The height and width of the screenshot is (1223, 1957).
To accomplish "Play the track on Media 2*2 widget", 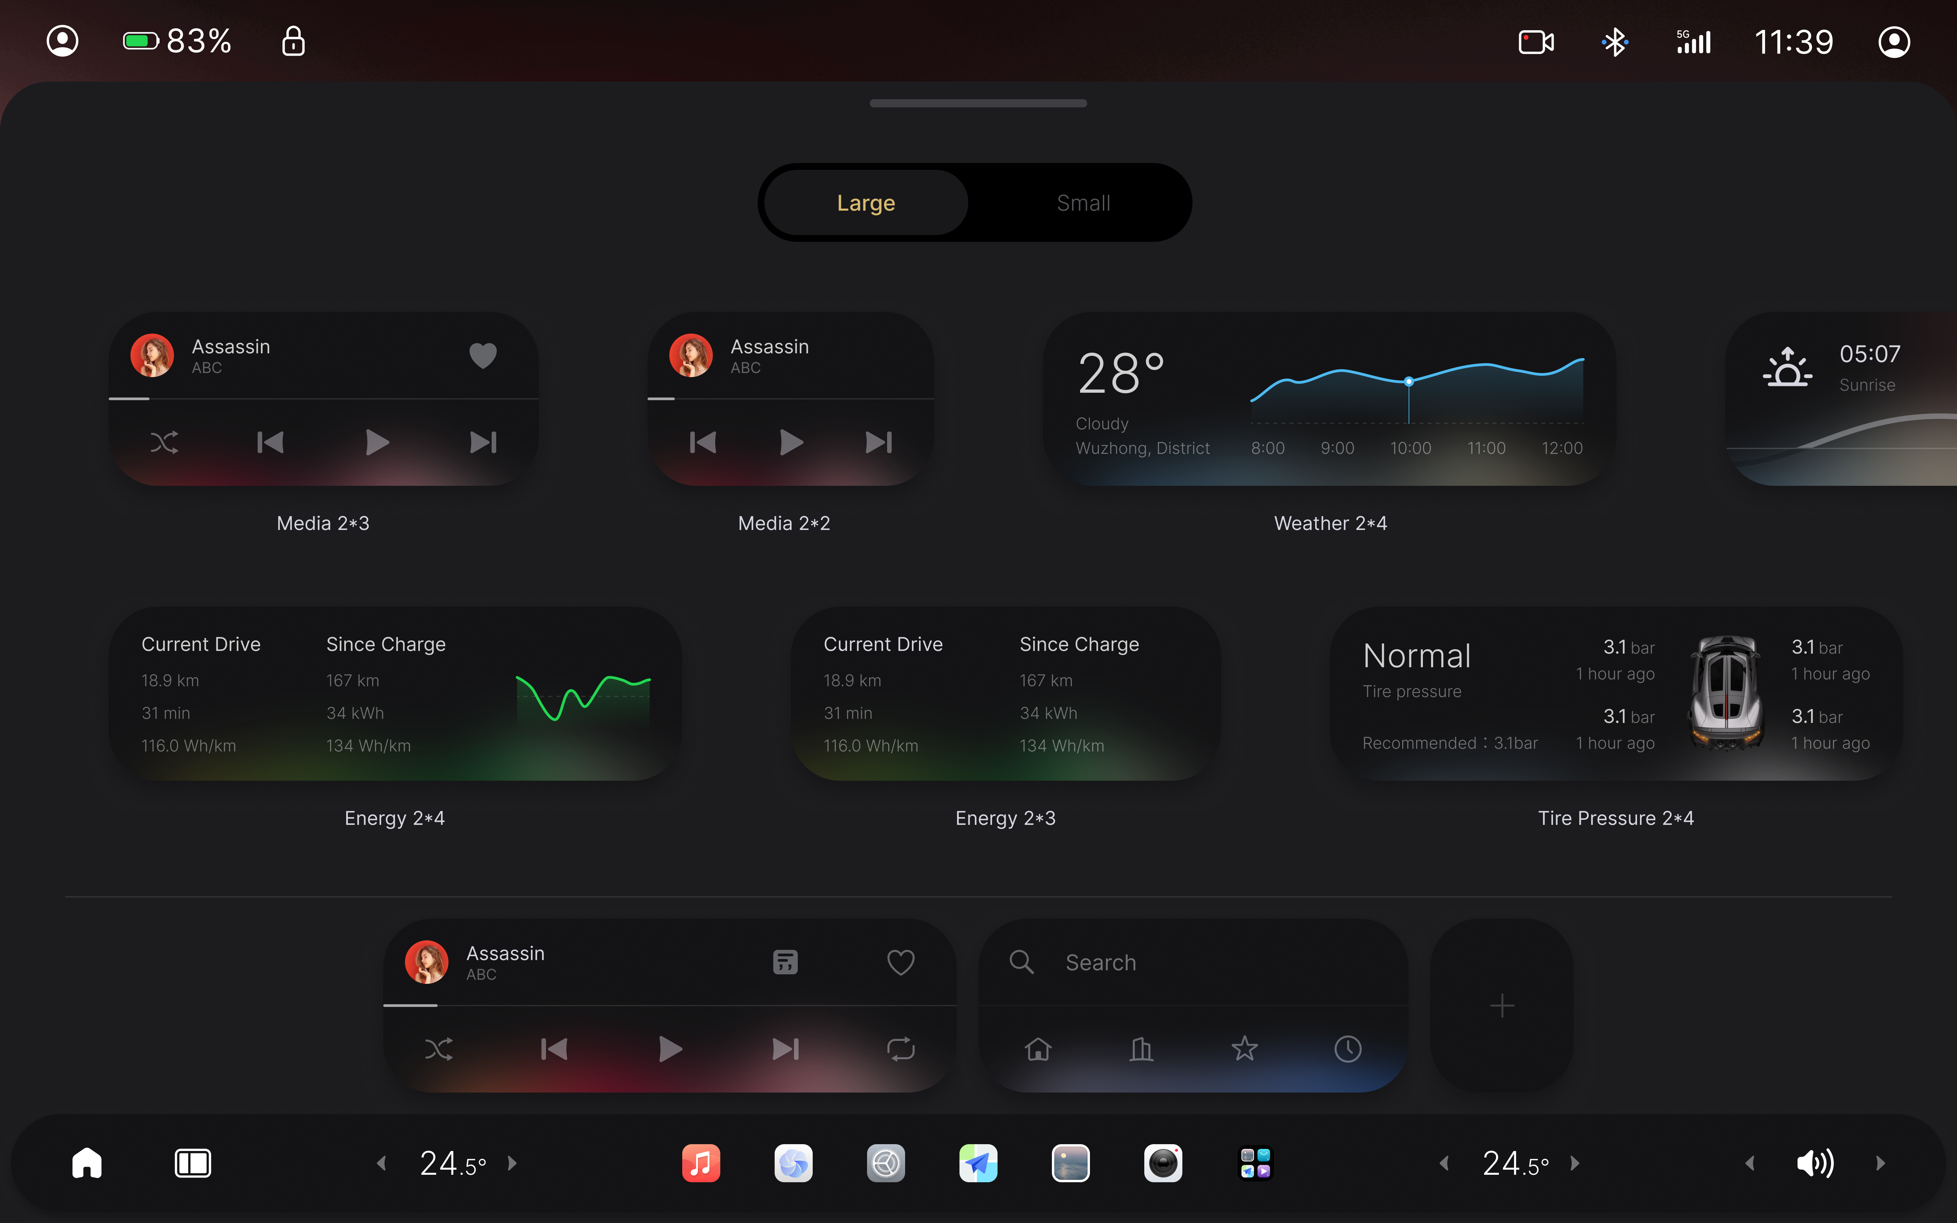I will pos(791,442).
